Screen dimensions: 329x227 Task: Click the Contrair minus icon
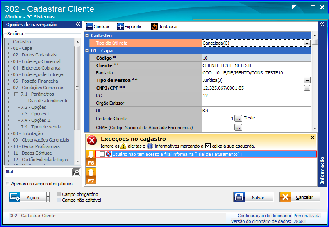[90, 27]
